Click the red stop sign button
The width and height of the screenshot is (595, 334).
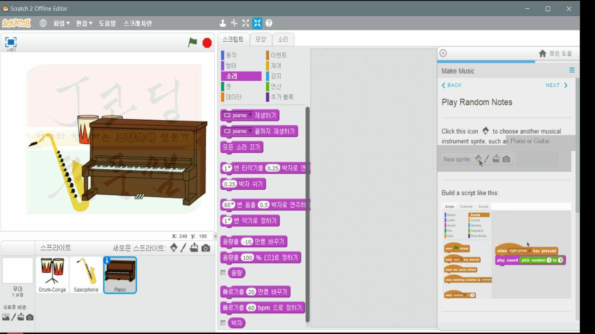tap(207, 43)
